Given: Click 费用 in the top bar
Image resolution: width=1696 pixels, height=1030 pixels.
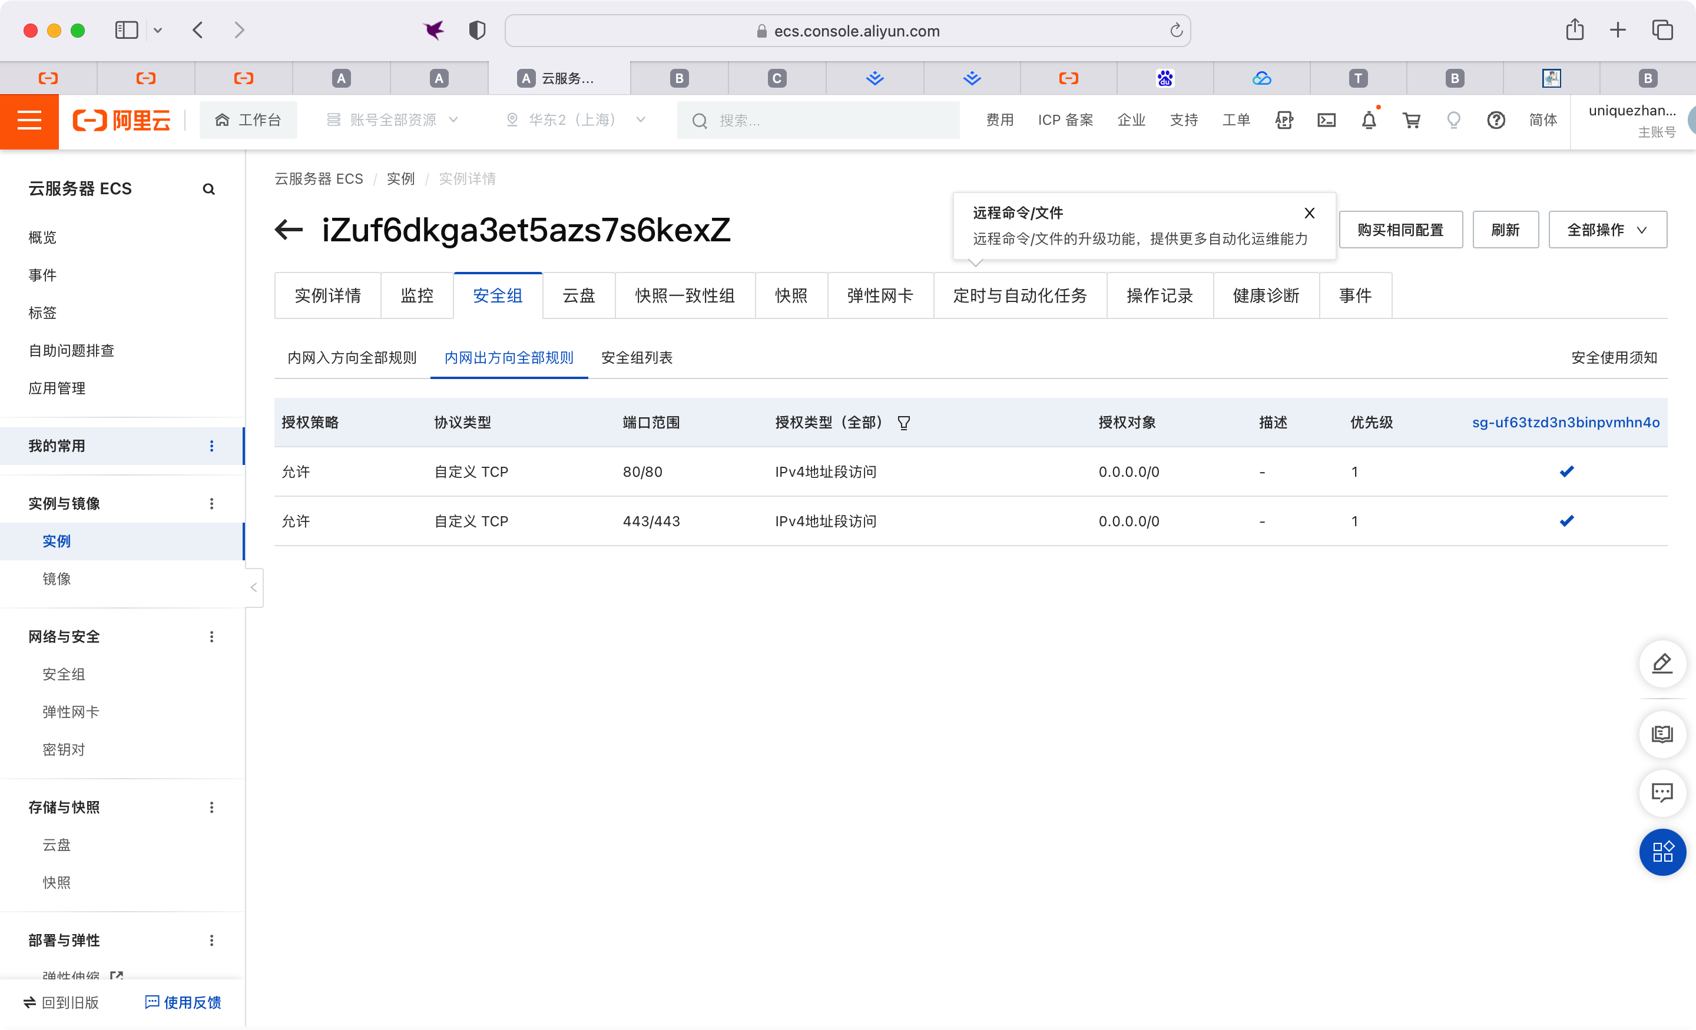Looking at the screenshot, I should [999, 121].
